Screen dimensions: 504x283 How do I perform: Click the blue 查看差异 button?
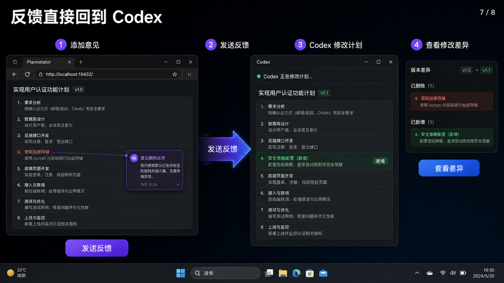click(x=449, y=168)
